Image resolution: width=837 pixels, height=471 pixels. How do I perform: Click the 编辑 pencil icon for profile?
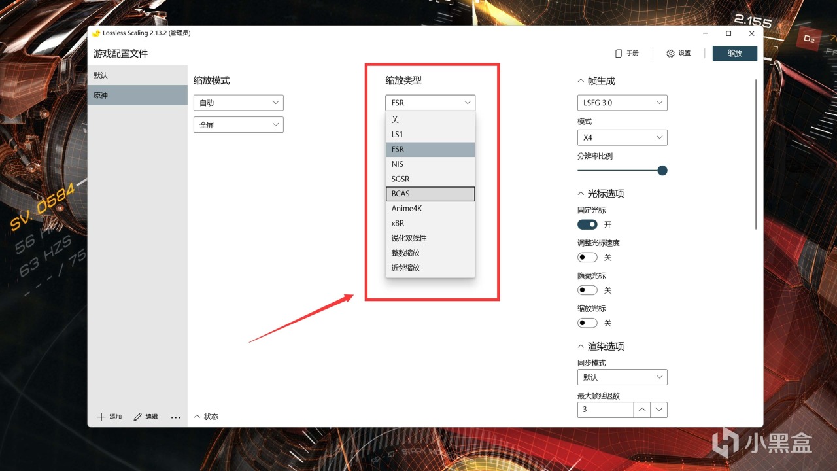click(x=137, y=417)
